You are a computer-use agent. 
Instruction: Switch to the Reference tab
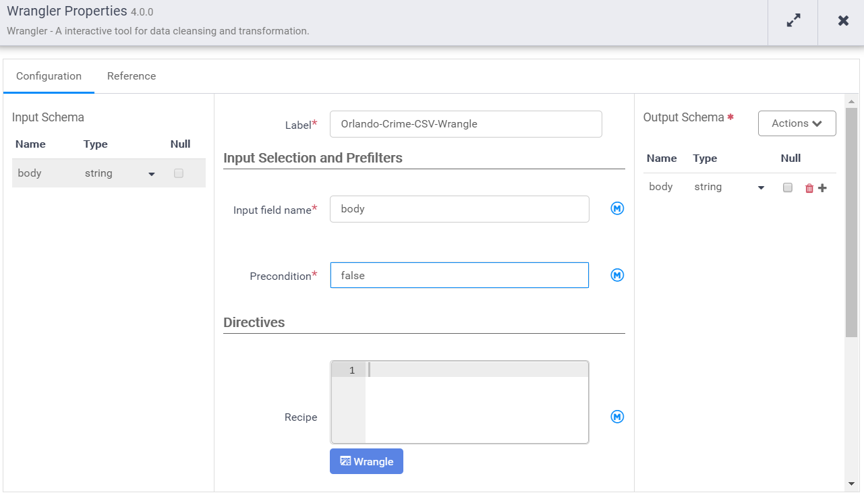coord(132,76)
